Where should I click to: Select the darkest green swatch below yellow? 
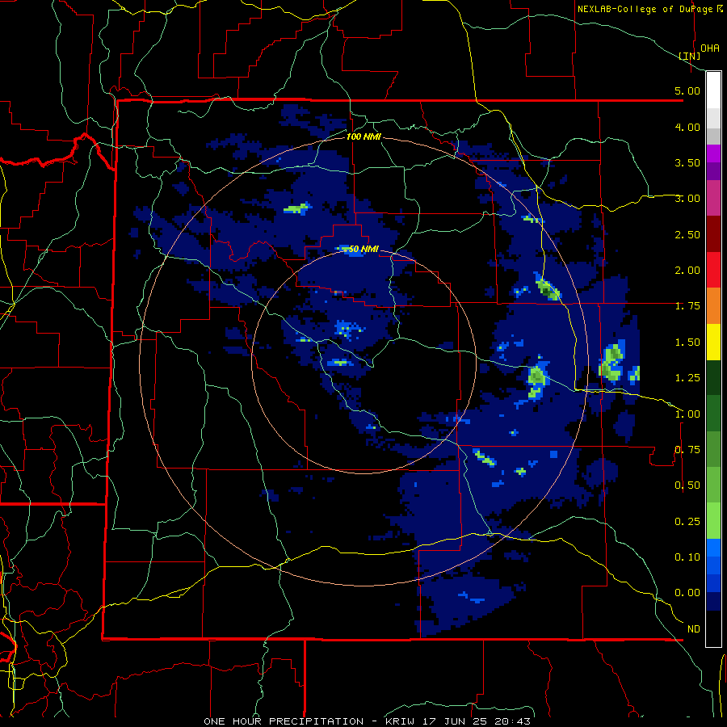(x=713, y=378)
